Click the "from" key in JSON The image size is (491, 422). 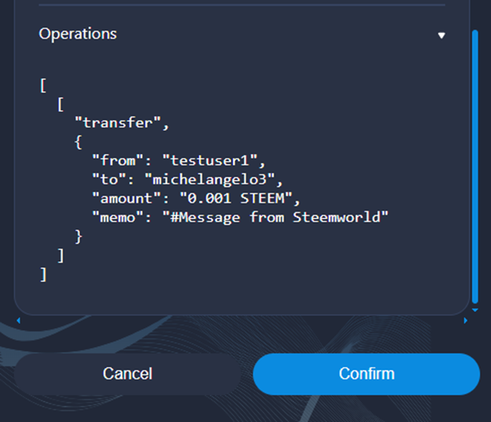coord(114,161)
